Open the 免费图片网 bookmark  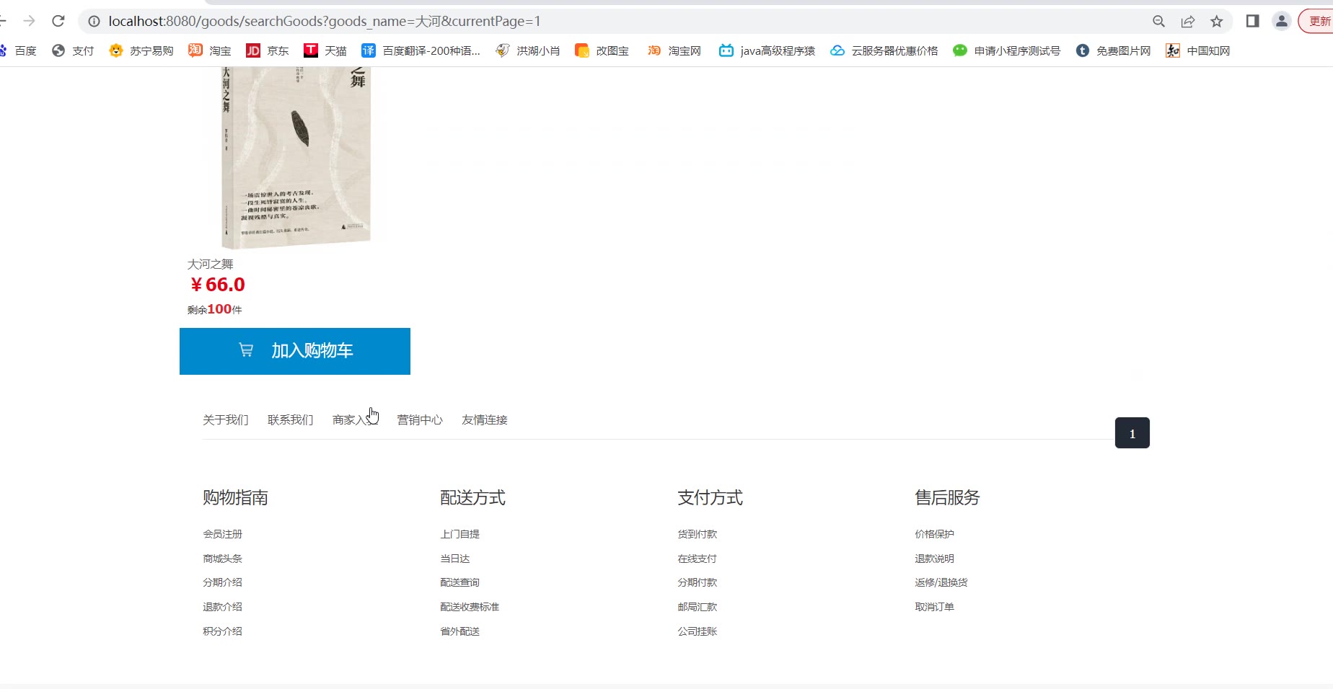click(x=1113, y=50)
